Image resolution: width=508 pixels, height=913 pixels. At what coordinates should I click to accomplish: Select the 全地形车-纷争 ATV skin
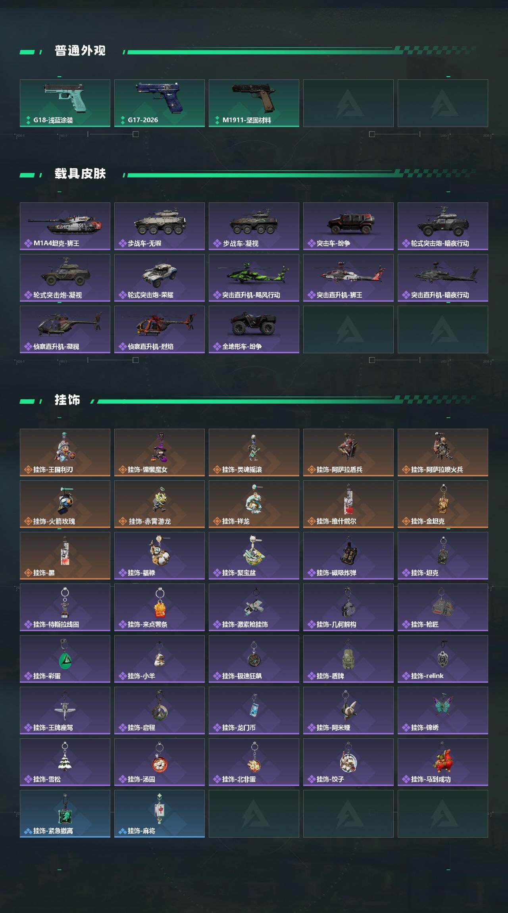pos(254,329)
